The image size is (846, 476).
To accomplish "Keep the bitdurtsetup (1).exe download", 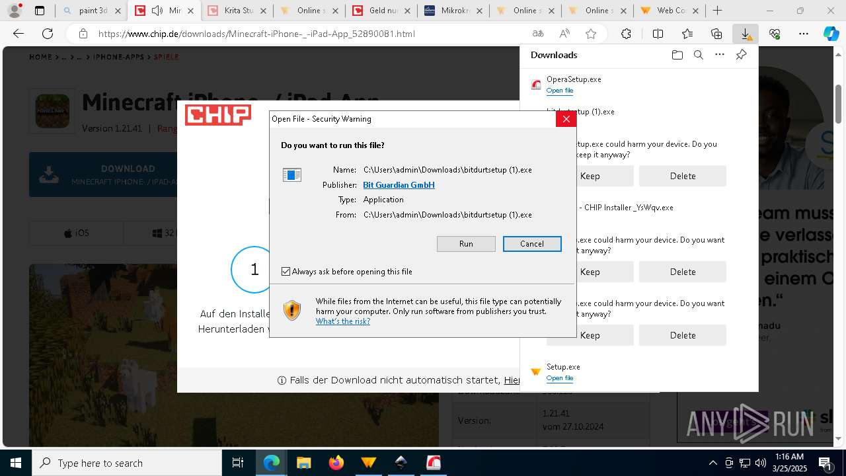I will pos(590,176).
